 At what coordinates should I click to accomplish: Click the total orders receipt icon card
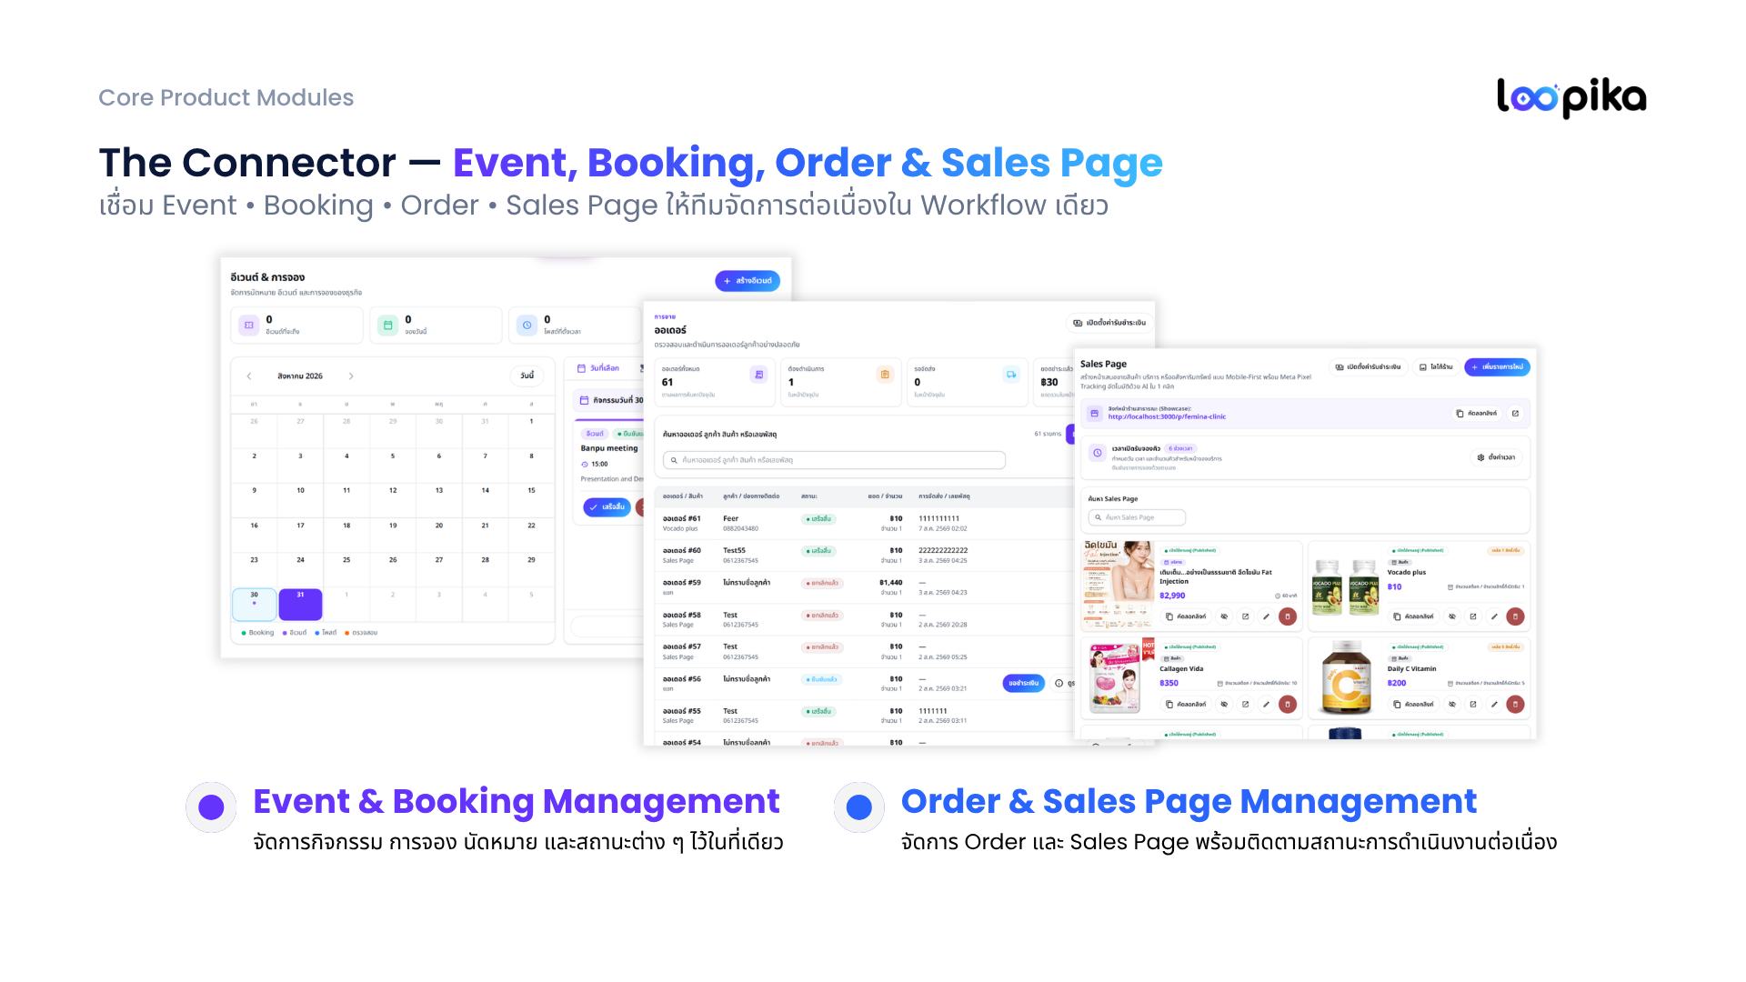click(758, 375)
